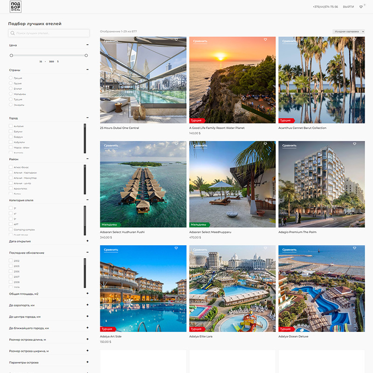The image size is (373, 373).
Task: Click the left handle of the price slider
Action: coord(11,55)
